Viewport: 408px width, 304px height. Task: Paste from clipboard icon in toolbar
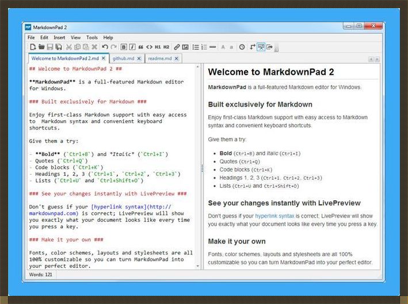(86, 47)
